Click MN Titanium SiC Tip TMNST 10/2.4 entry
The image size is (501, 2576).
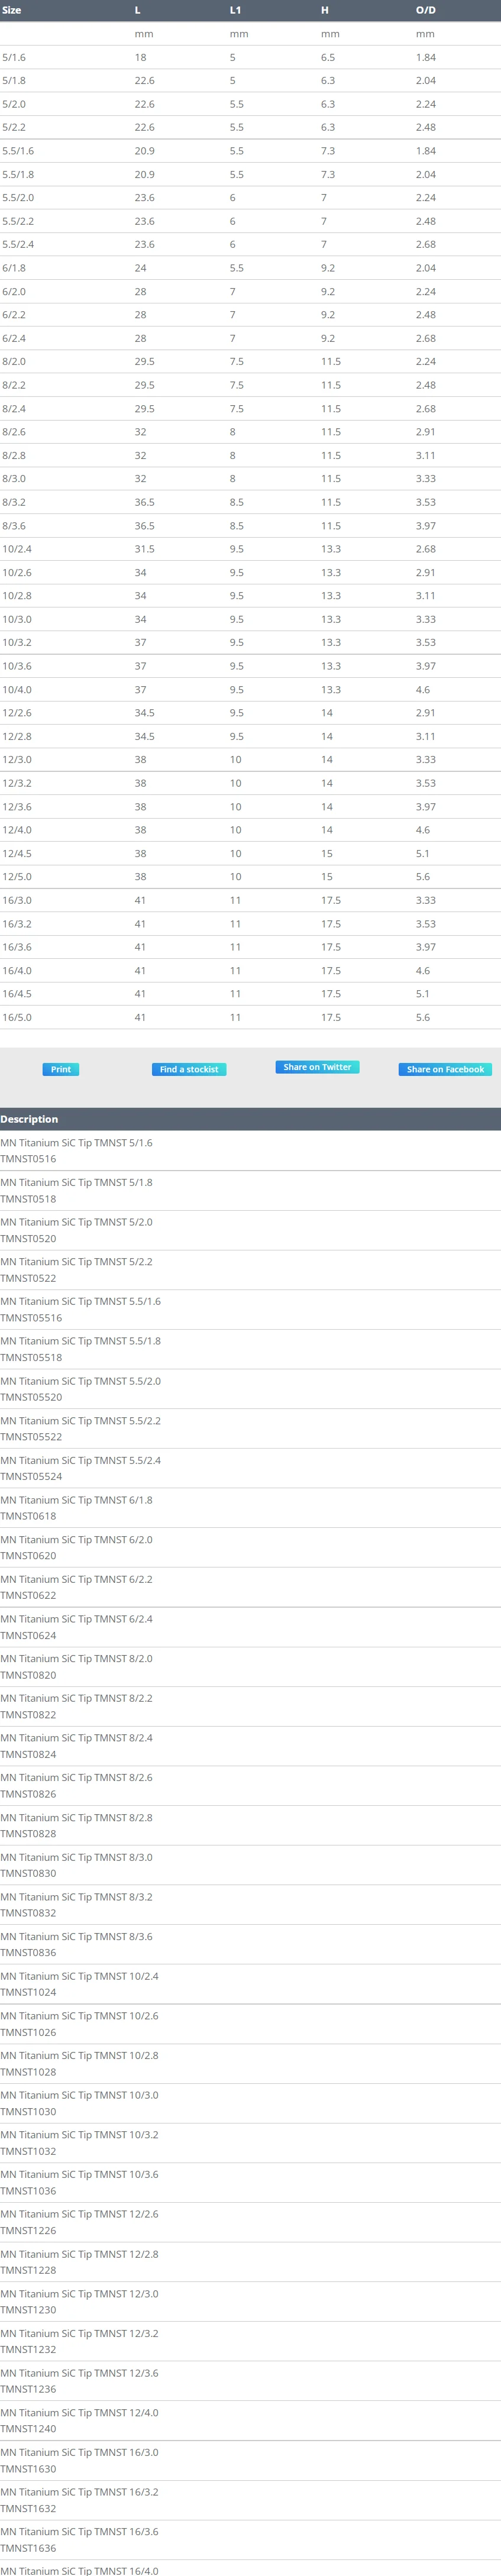[79, 1976]
